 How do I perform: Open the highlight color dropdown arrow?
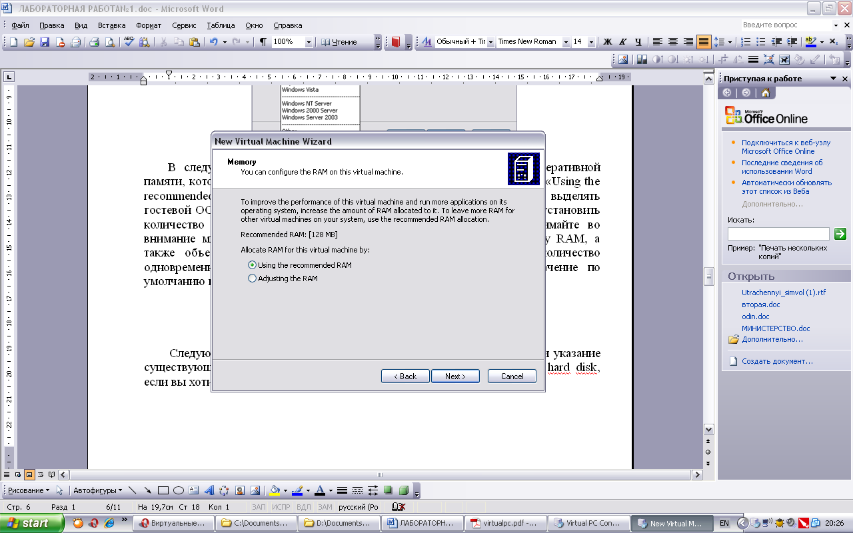[x=822, y=42]
